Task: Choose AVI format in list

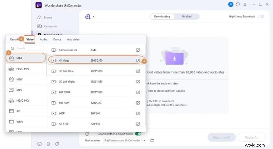Action: [x=26, y=111]
